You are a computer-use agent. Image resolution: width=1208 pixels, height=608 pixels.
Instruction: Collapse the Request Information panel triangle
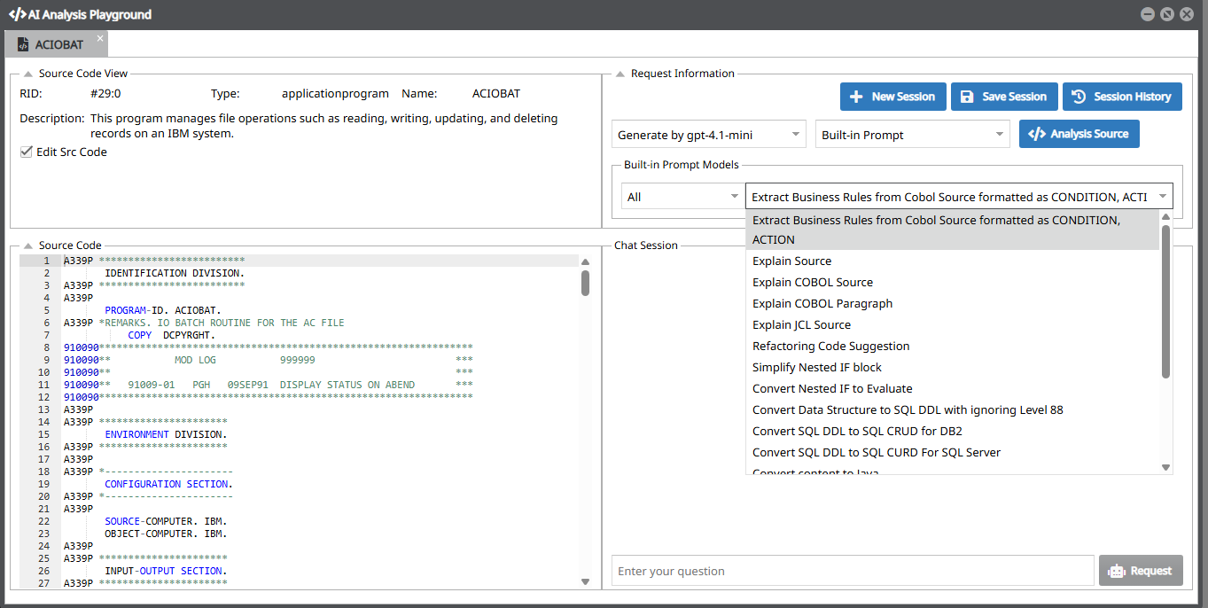coord(620,74)
